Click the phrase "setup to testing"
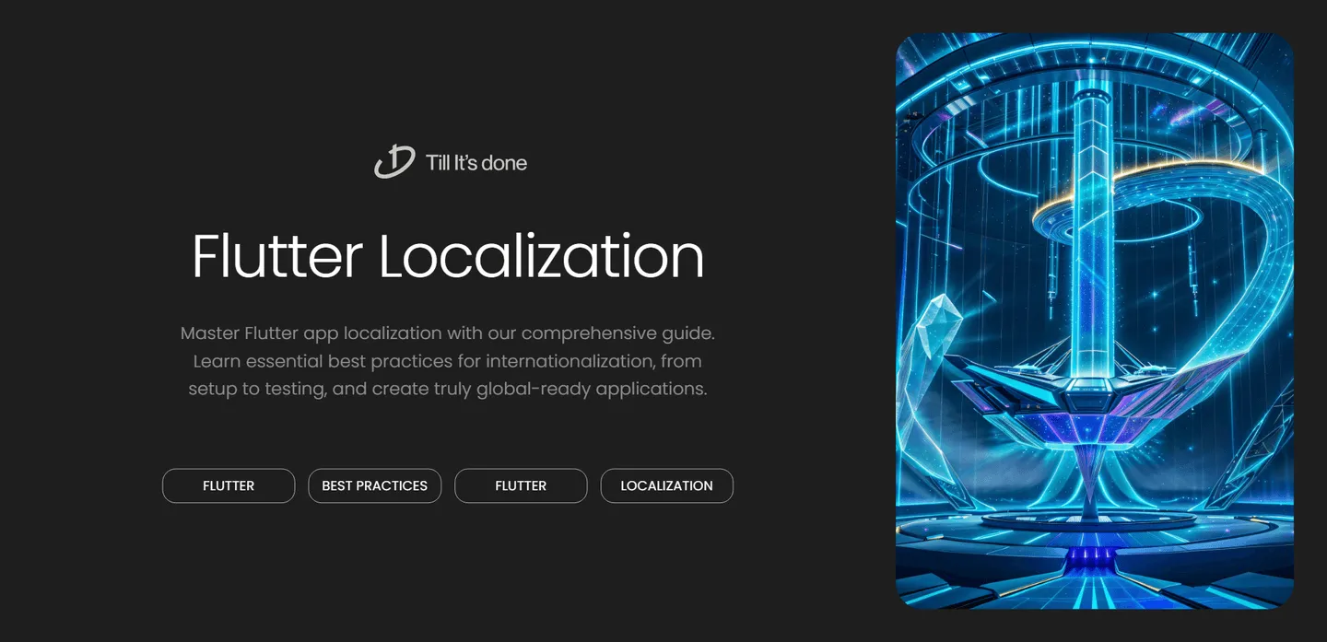This screenshot has height=642, width=1327. click(x=257, y=389)
